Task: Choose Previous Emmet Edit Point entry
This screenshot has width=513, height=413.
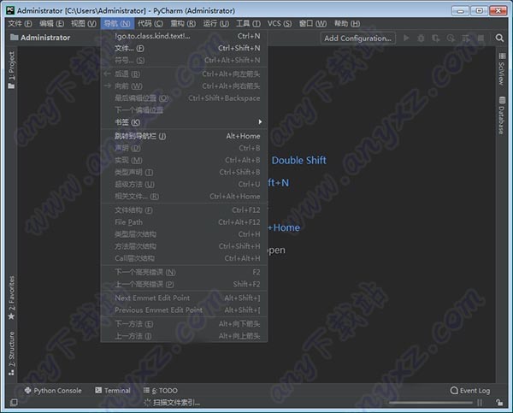Action: click(184, 310)
